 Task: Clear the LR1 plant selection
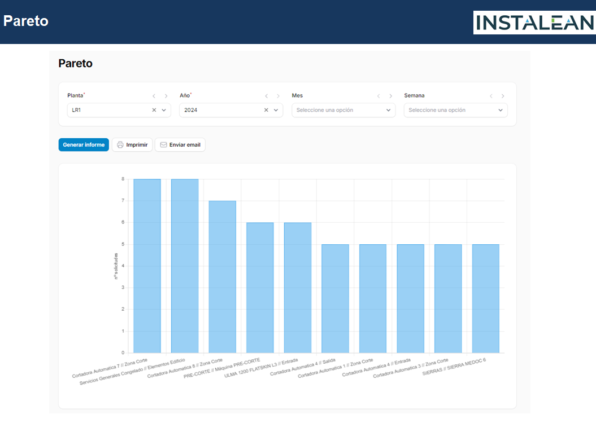coord(154,111)
